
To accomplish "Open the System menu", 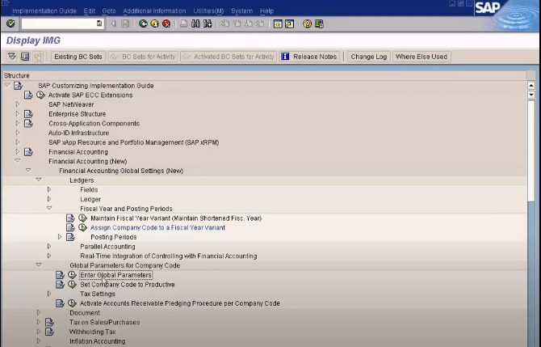I will click(241, 11).
